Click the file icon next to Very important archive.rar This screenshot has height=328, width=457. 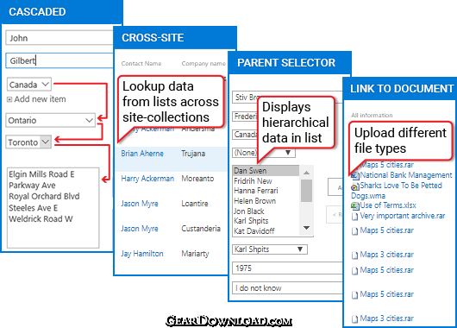point(354,217)
